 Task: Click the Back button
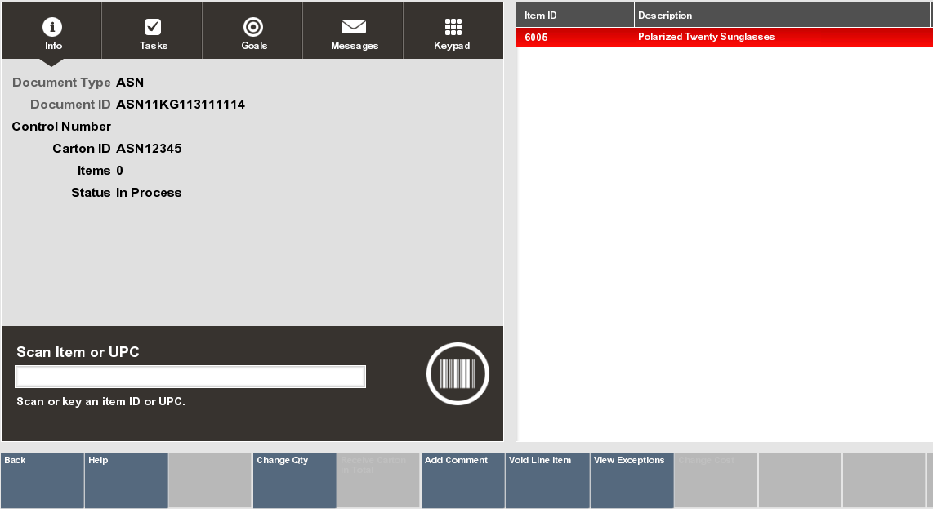(42, 480)
